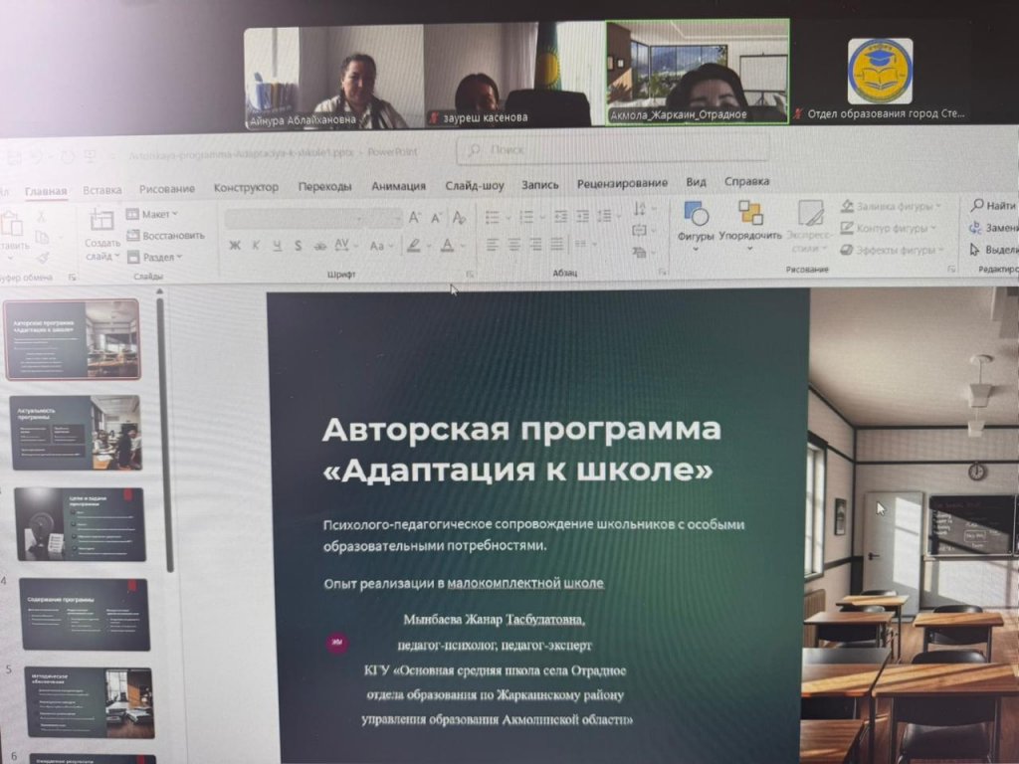Image resolution: width=1019 pixels, height=764 pixels.
Task: Select the Содержание программы slide thumbnail
Action: click(x=86, y=614)
